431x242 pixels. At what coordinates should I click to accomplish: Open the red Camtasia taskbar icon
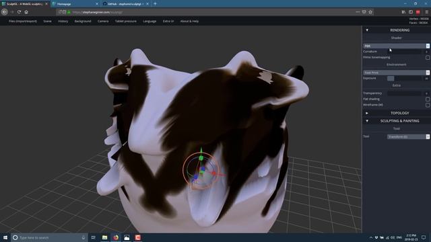[137, 237]
